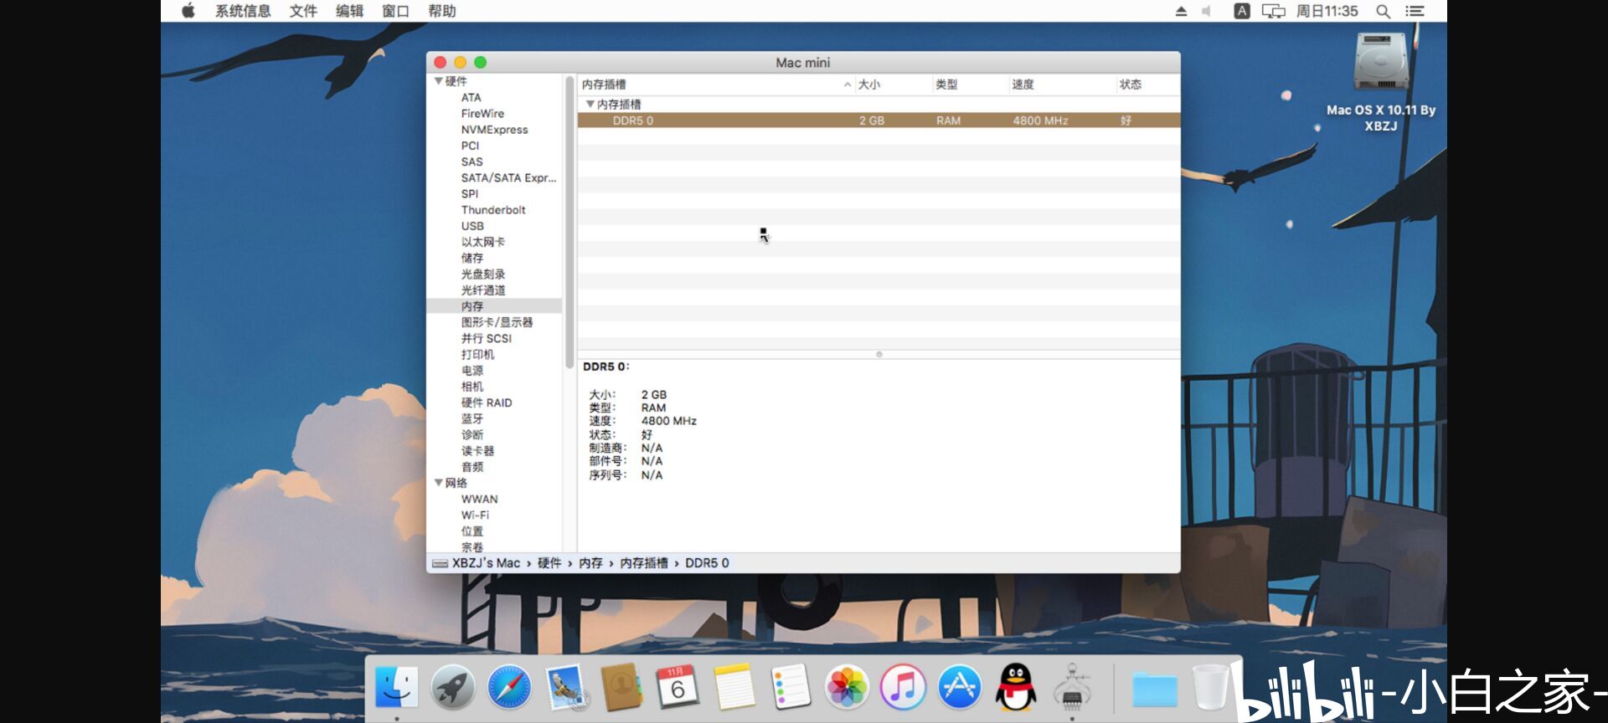Click the input source A icon
The image size is (1608, 723).
click(1242, 11)
